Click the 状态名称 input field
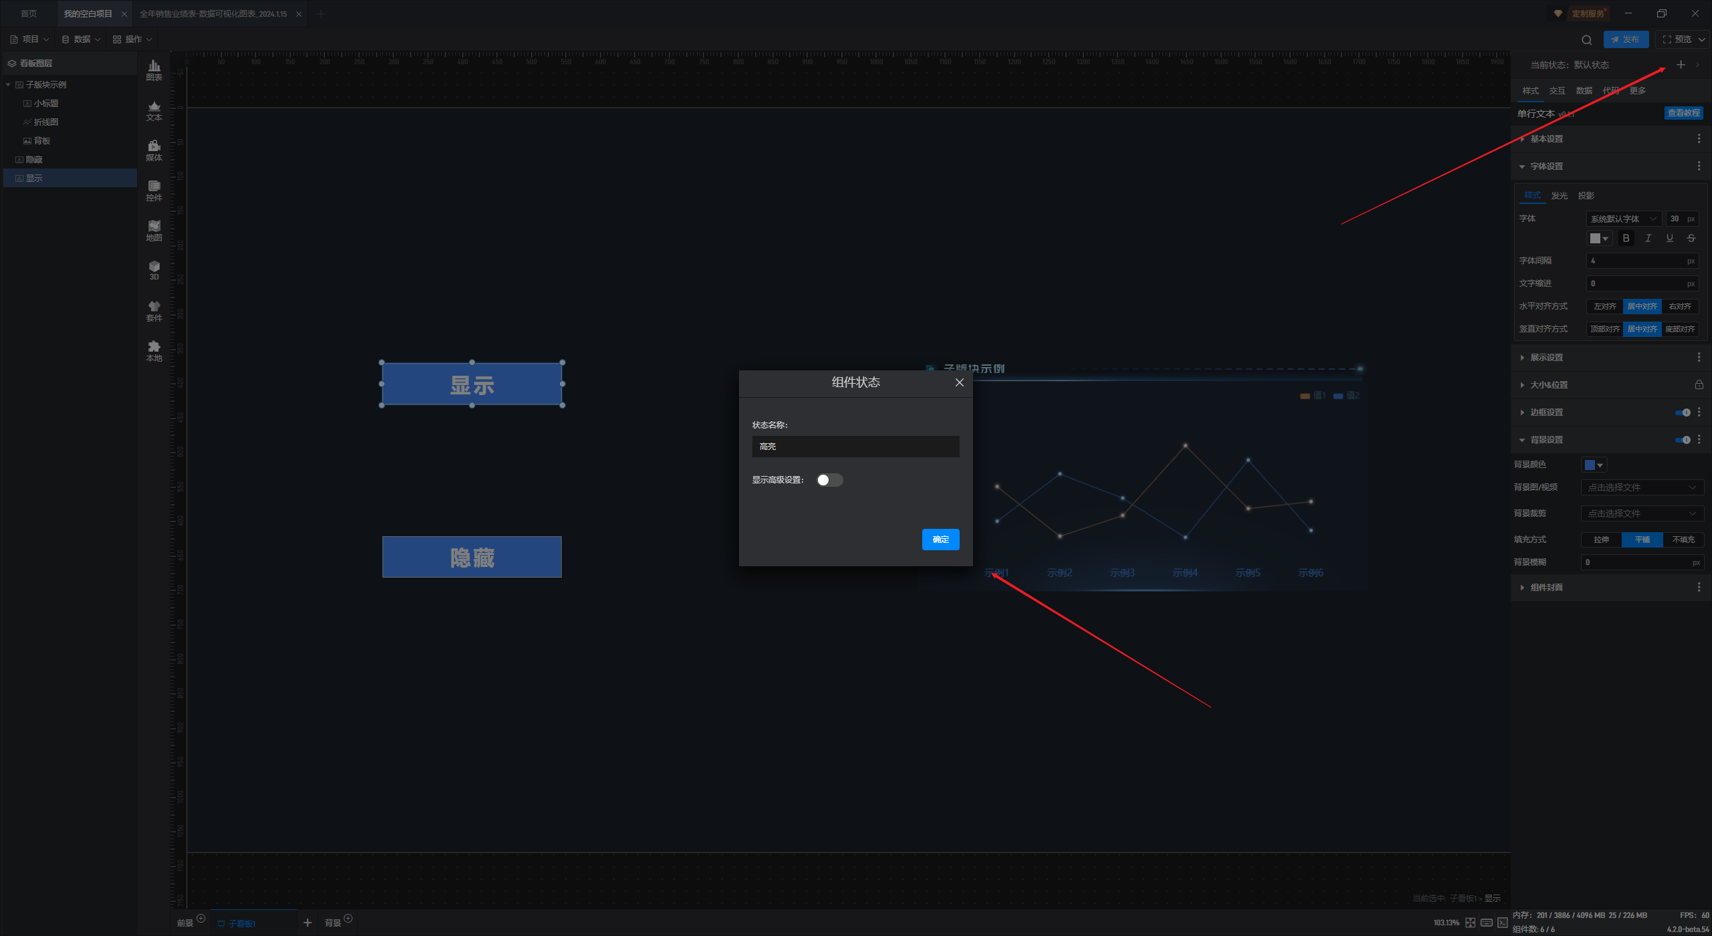The image size is (1712, 936). 855,447
